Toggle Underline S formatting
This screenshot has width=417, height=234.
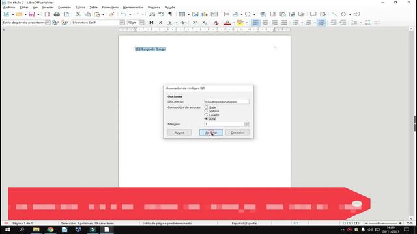point(170,23)
